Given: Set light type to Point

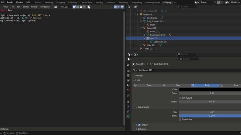Looking at the screenshot, I should click(x=147, y=85).
